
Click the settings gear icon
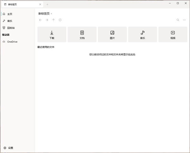click(5, 148)
